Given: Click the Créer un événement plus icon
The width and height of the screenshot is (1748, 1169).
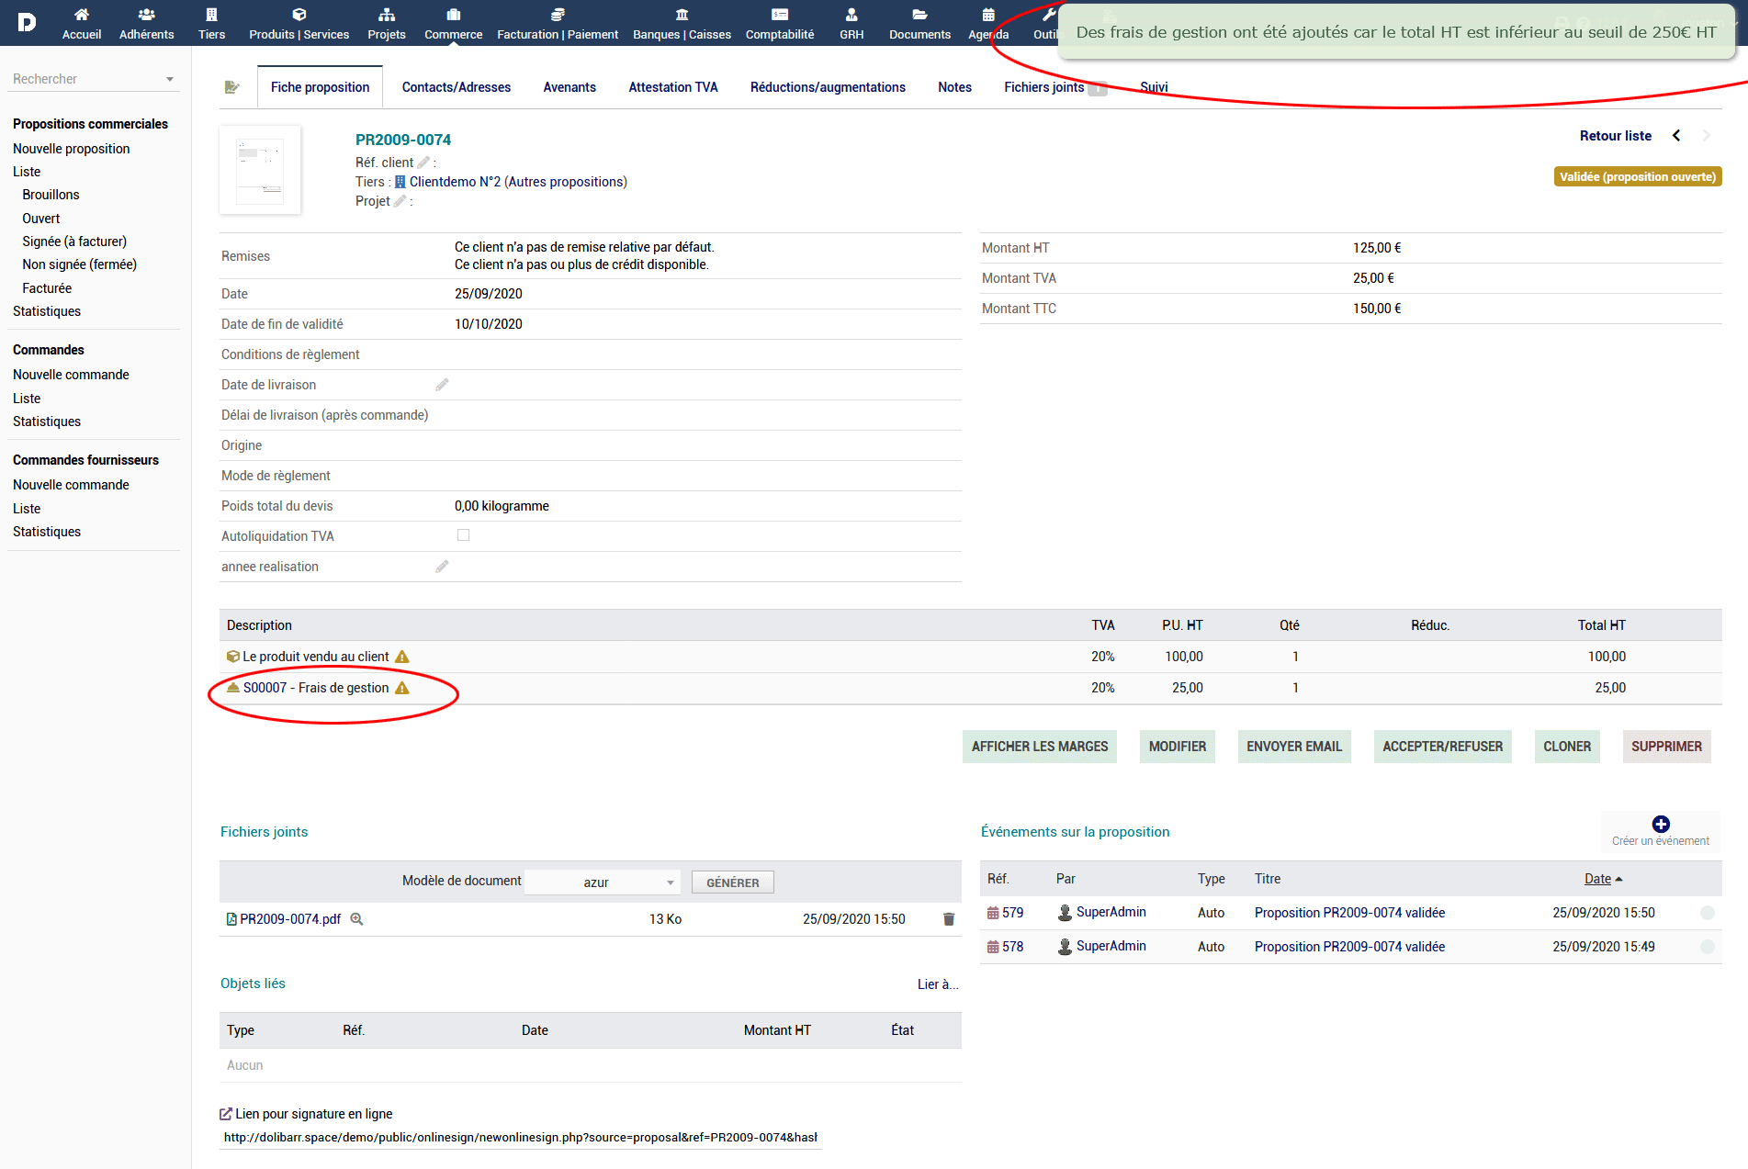Looking at the screenshot, I should tap(1660, 824).
